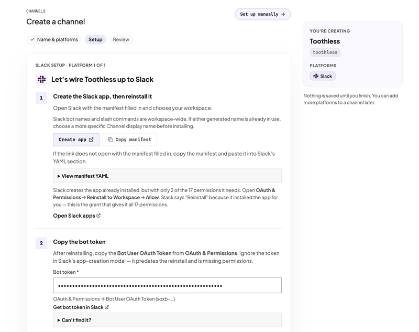
Task: Click the Slack logo beside the wiring heading
Action: tap(41, 79)
